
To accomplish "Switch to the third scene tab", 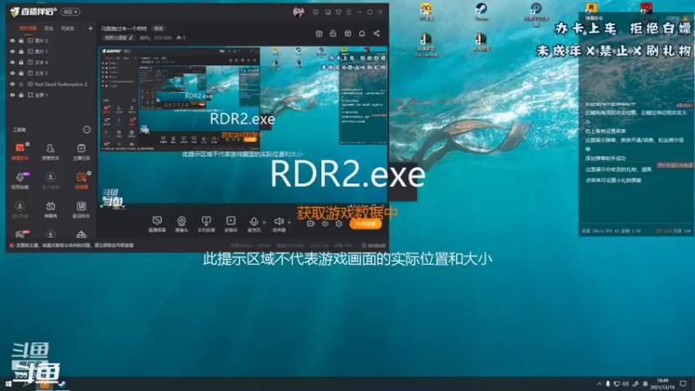I will pos(68,29).
